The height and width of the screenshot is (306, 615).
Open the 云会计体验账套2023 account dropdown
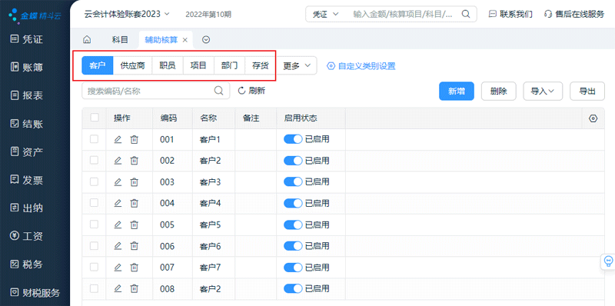[x=127, y=14]
